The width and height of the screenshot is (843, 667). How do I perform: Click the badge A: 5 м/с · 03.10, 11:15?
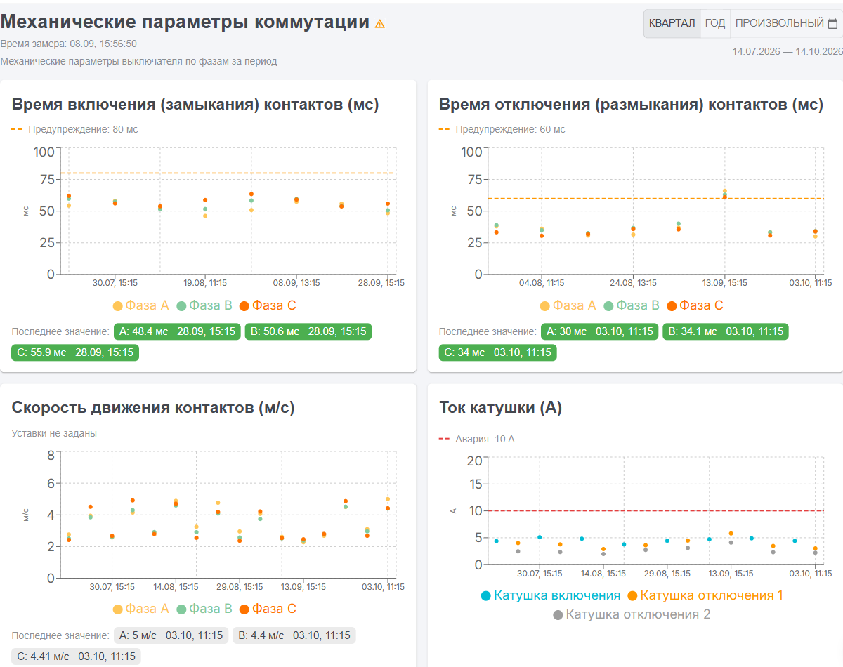(x=171, y=635)
